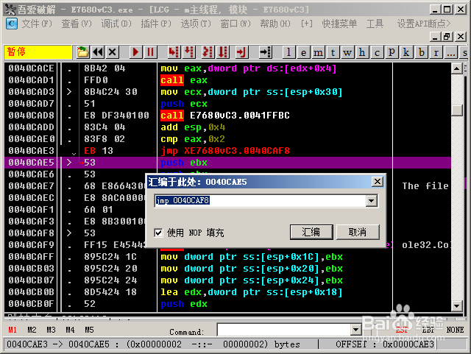471x354 pixels.
Task: Select the M2 memory tab
Action: coord(32,330)
